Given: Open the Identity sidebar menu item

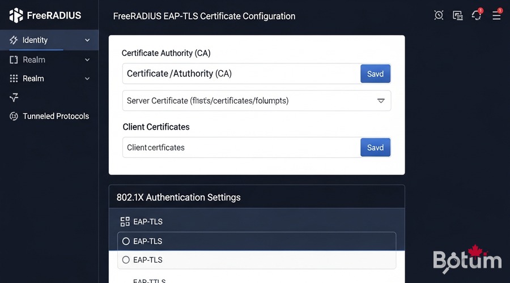Looking at the screenshot, I should (x=49, y=40).
